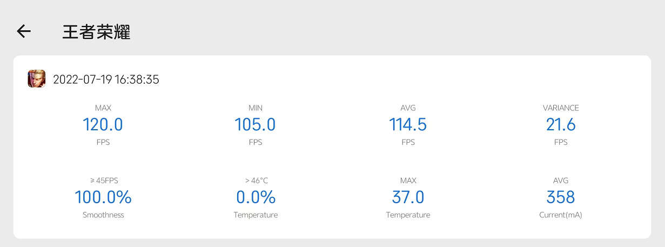Select the 王者荣耀 page title
665x247 pixels.
click(x=96, y=32)
